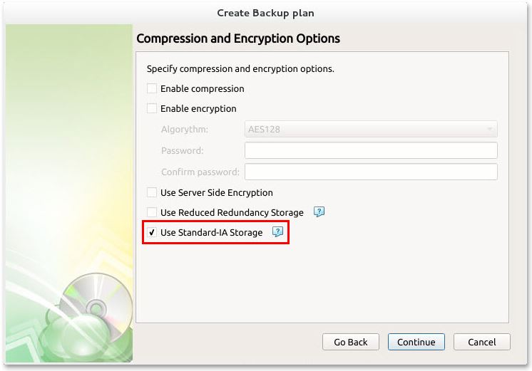
Task: Proceed with the Continue button
Action: click(x=416, y=342)
